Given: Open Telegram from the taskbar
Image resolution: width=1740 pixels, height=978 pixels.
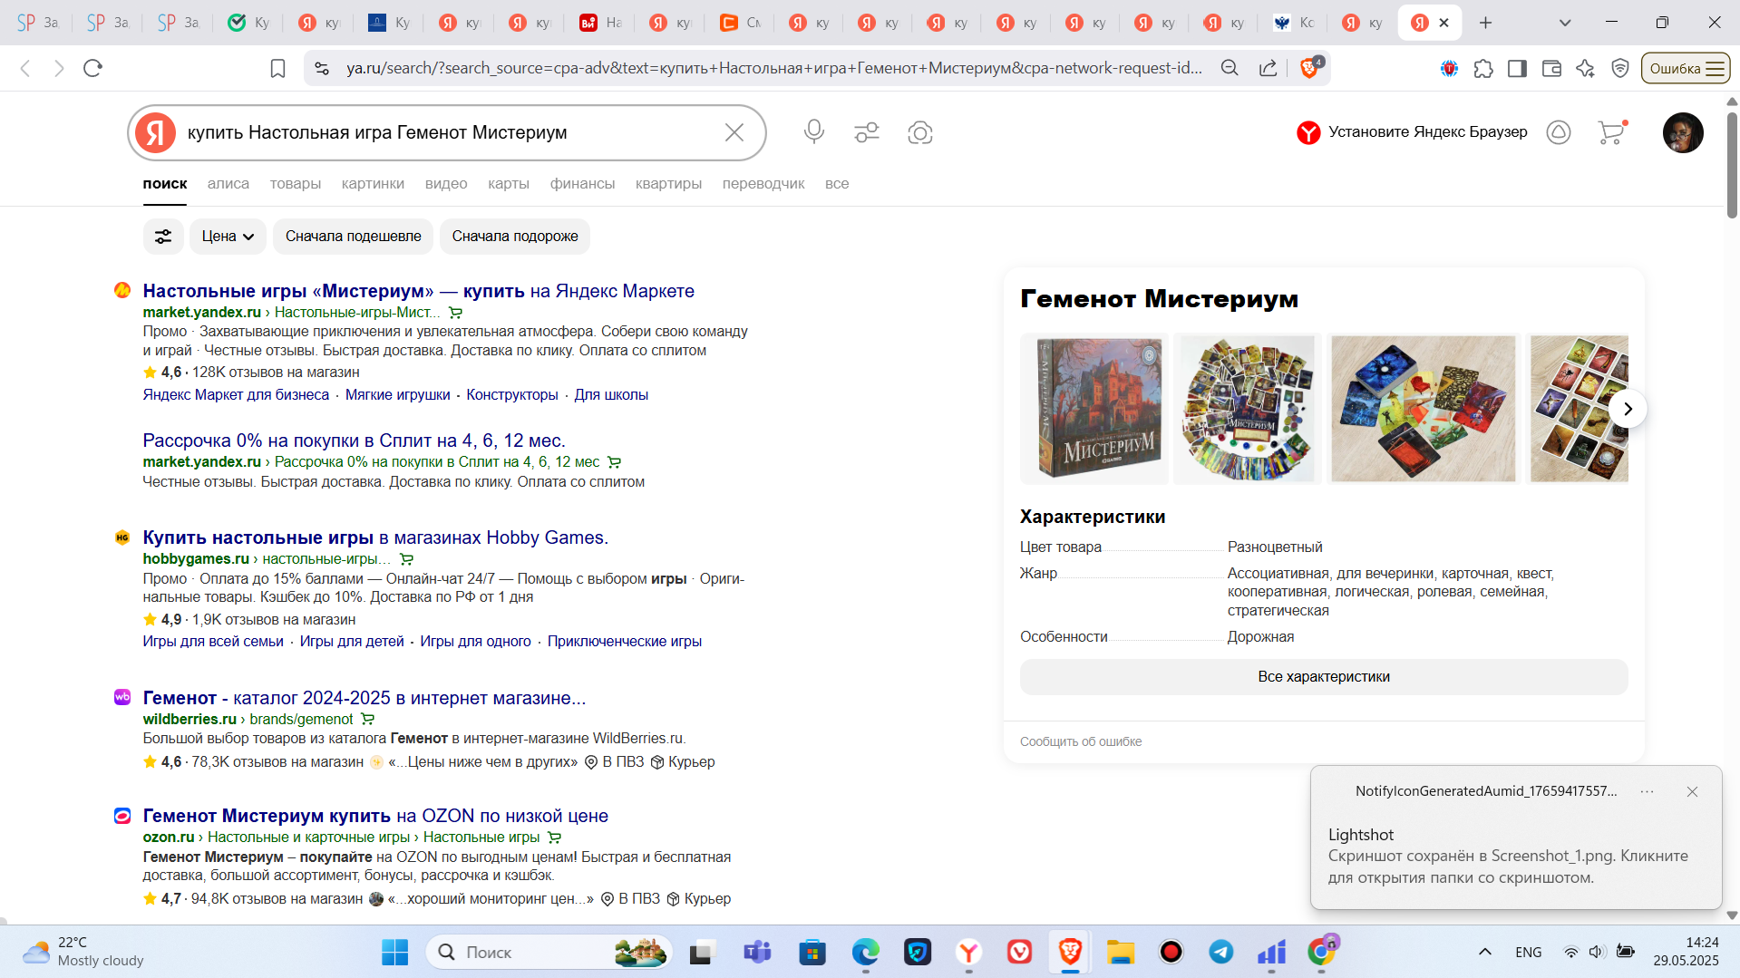Looking at the screenshot, I should (x=1220, y=953).
